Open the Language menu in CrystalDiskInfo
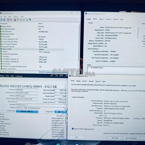The image size is (145, 145). click(19, 76)
